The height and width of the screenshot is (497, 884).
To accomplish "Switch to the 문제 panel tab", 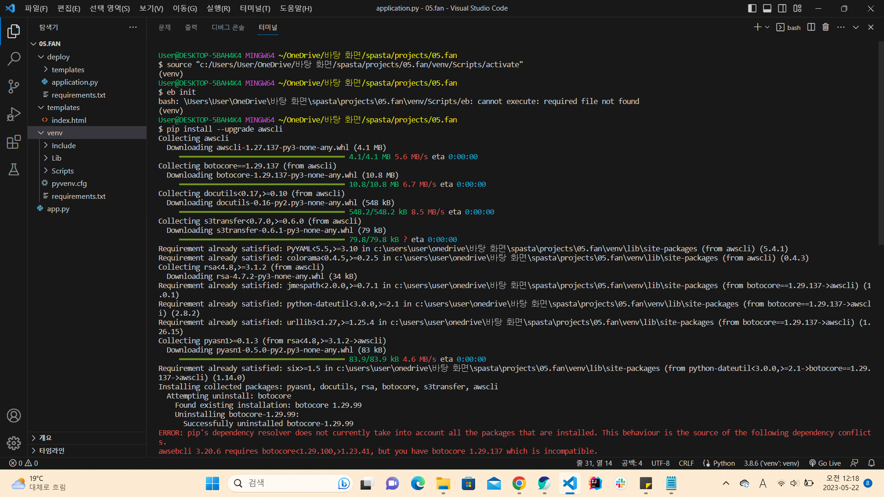I will (x=164, y=28).
